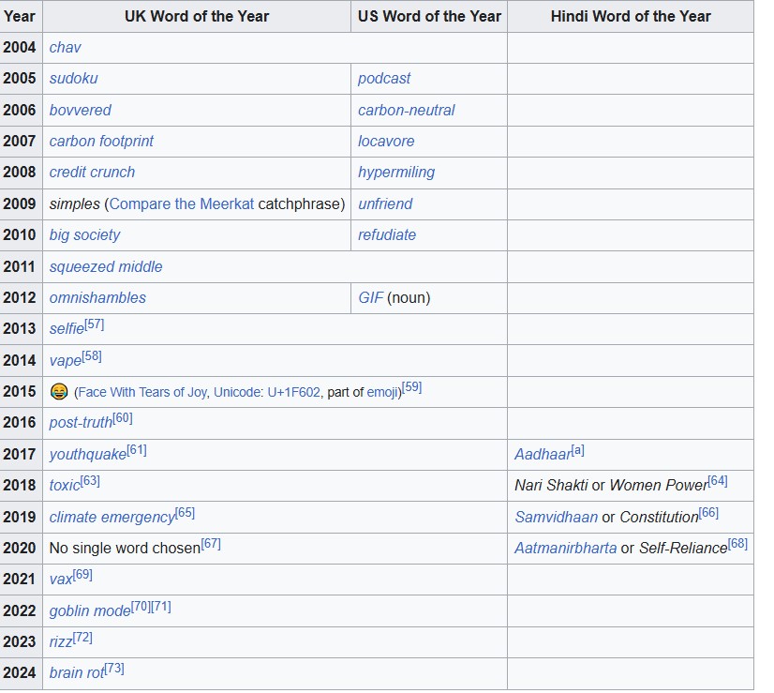This screenshot has height=693, width=774.
Task: Follow the 'climate emergency' link
Action: [x=112, y=517]
